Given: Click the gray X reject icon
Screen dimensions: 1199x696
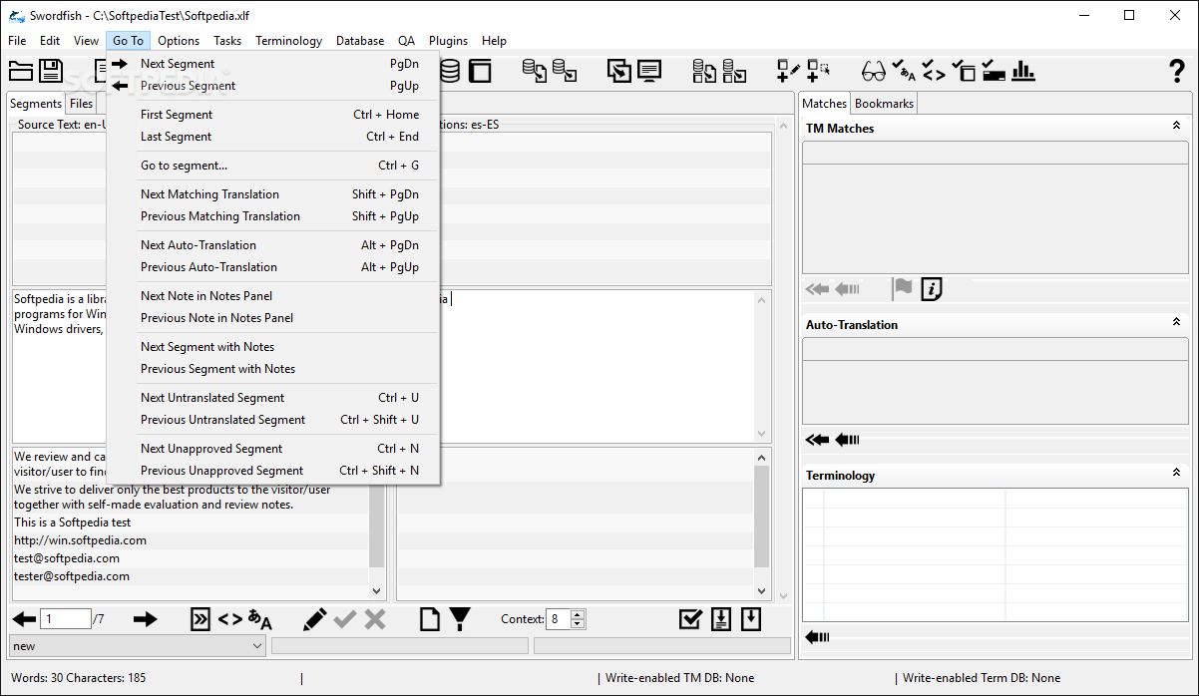Looking at the screenshot, I should click(x=375, y=619).
